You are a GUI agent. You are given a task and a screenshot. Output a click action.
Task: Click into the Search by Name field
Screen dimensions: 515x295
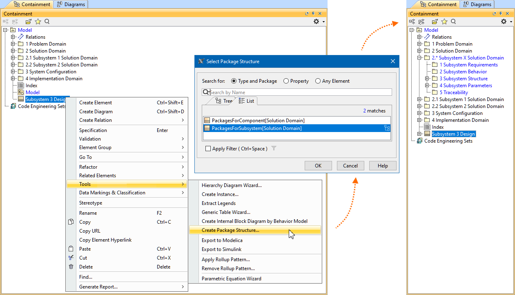[x=300, y=92]
